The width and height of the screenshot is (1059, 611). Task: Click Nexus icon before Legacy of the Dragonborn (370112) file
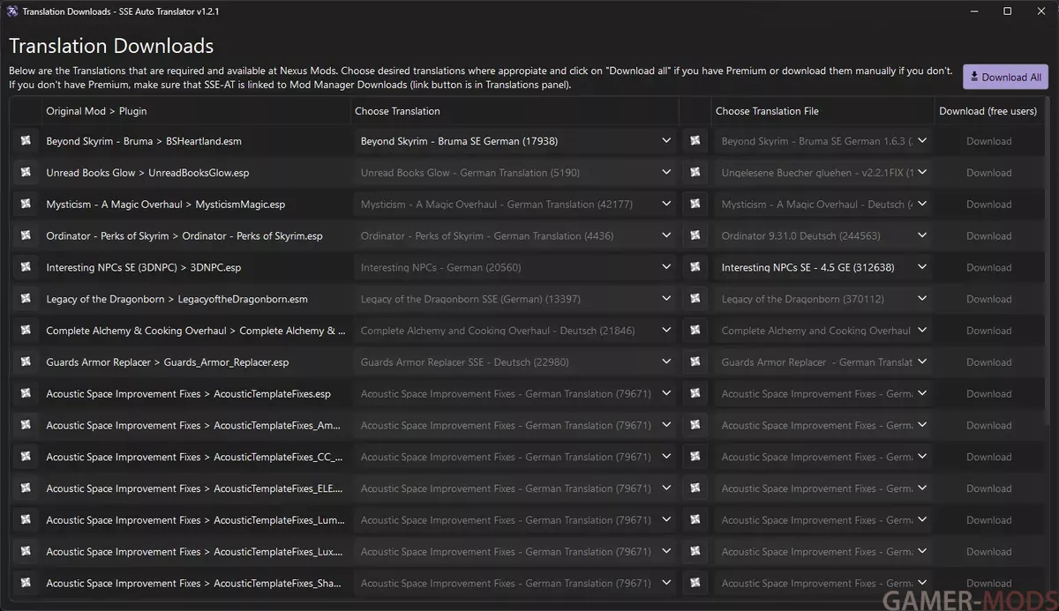[x=695, y=299]
